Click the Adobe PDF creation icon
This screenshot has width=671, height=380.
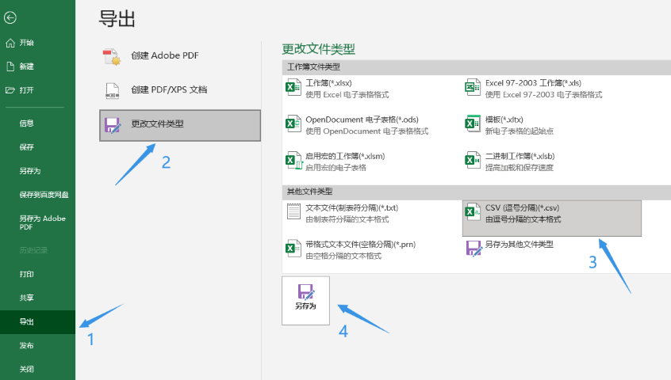tap(112, 57)
